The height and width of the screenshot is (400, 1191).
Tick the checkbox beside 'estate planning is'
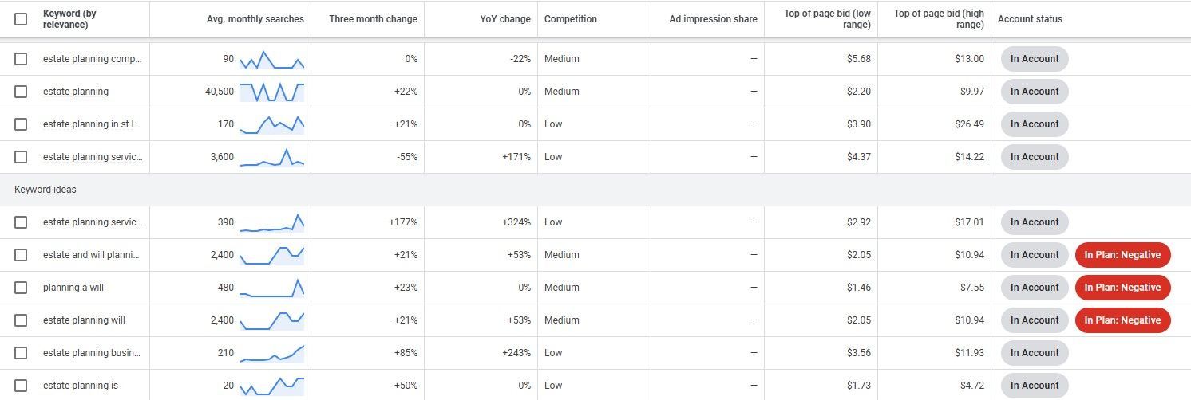[x=21, y=386]
